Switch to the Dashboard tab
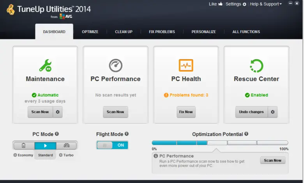Screen dimensions: 304x183 pos(54,32)
